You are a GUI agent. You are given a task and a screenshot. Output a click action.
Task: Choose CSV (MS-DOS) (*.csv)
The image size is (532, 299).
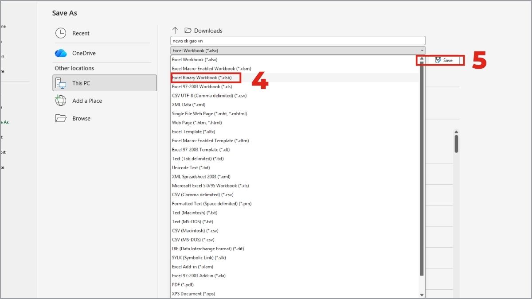pos(295,240)
